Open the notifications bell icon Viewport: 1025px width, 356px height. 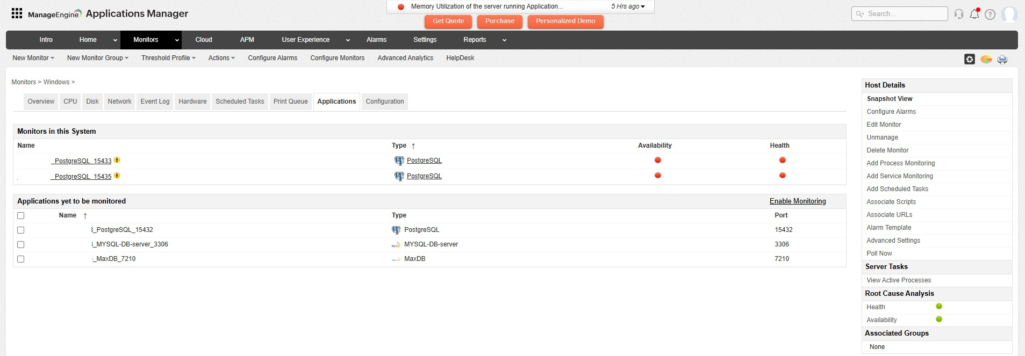(974, 14)
